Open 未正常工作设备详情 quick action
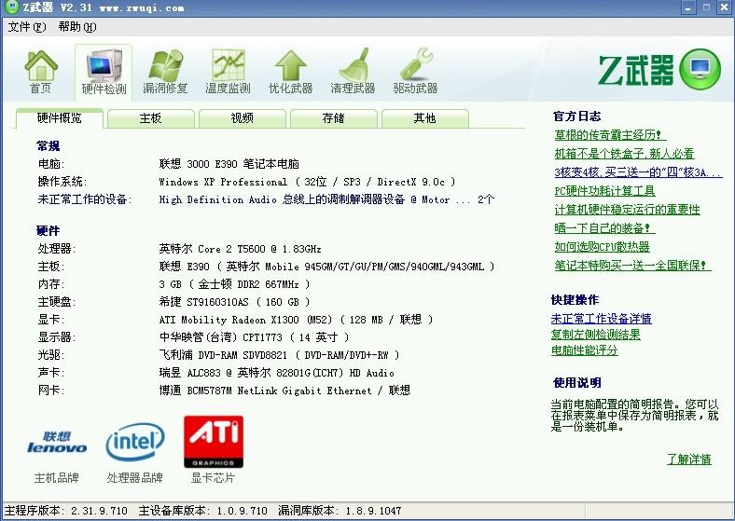735x521 pixels. [602, 319]
